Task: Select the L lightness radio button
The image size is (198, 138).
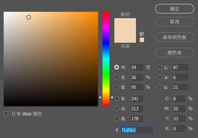Action: click(160, 67)
